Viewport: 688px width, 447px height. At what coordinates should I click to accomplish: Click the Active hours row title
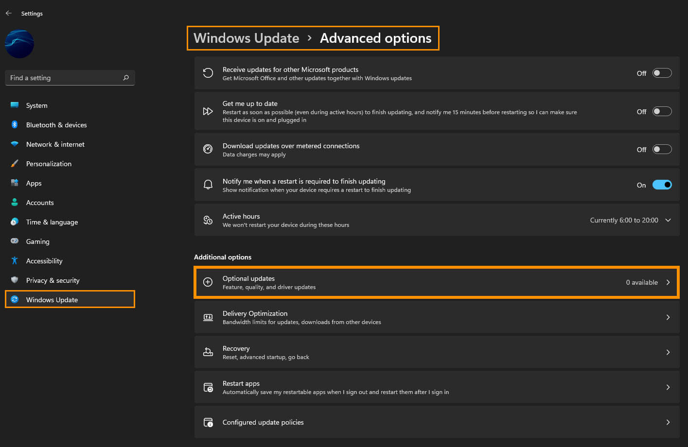click(241, 216)
